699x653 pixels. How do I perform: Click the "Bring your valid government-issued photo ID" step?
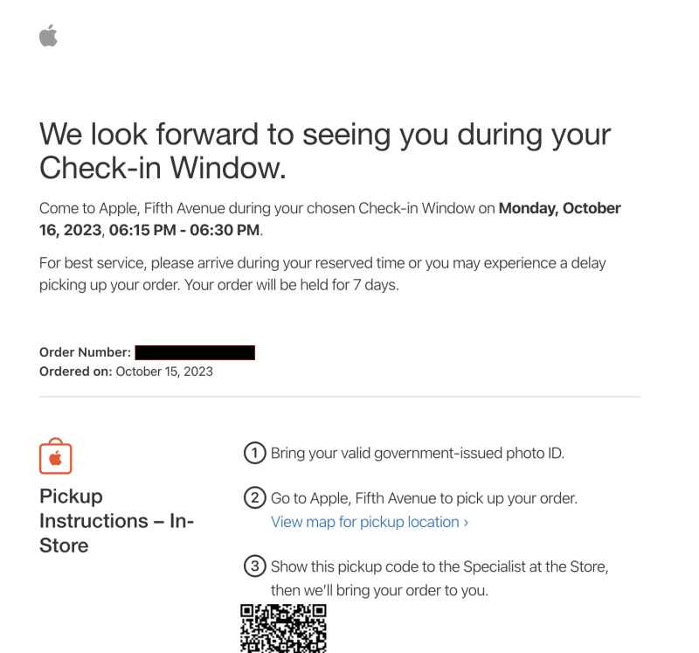(418, 453)
